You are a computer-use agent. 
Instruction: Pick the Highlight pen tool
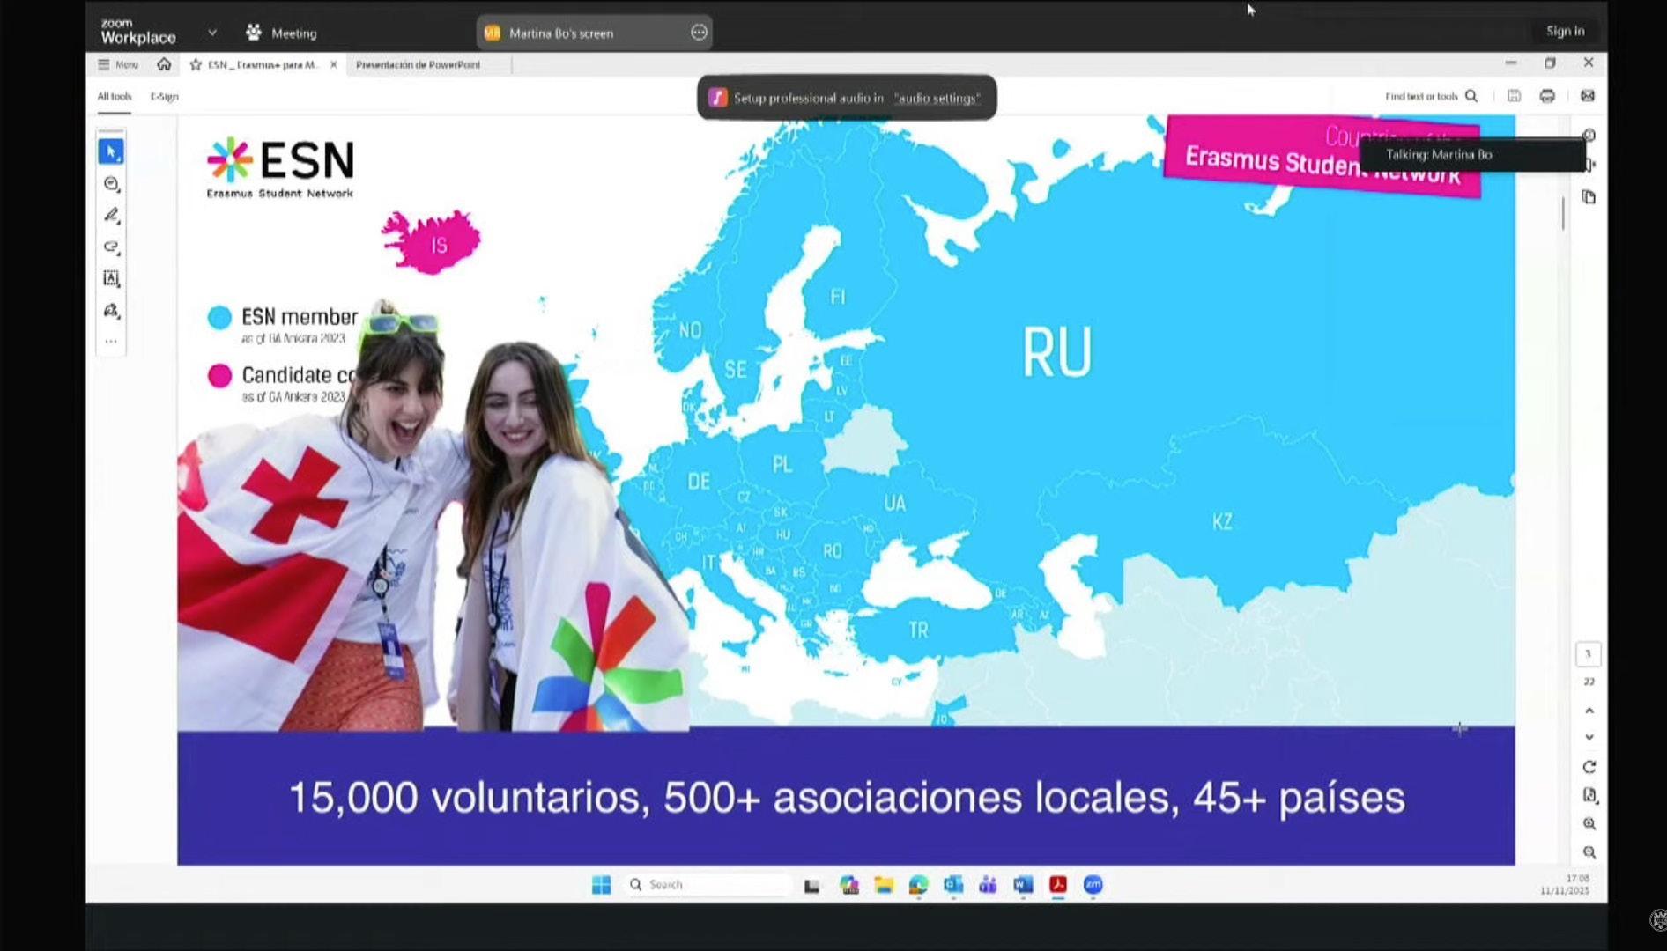coord(111,215)
